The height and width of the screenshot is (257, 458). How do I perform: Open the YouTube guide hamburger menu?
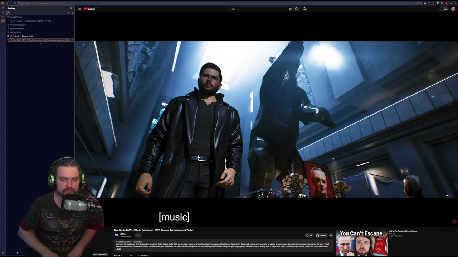click(79, 9)
